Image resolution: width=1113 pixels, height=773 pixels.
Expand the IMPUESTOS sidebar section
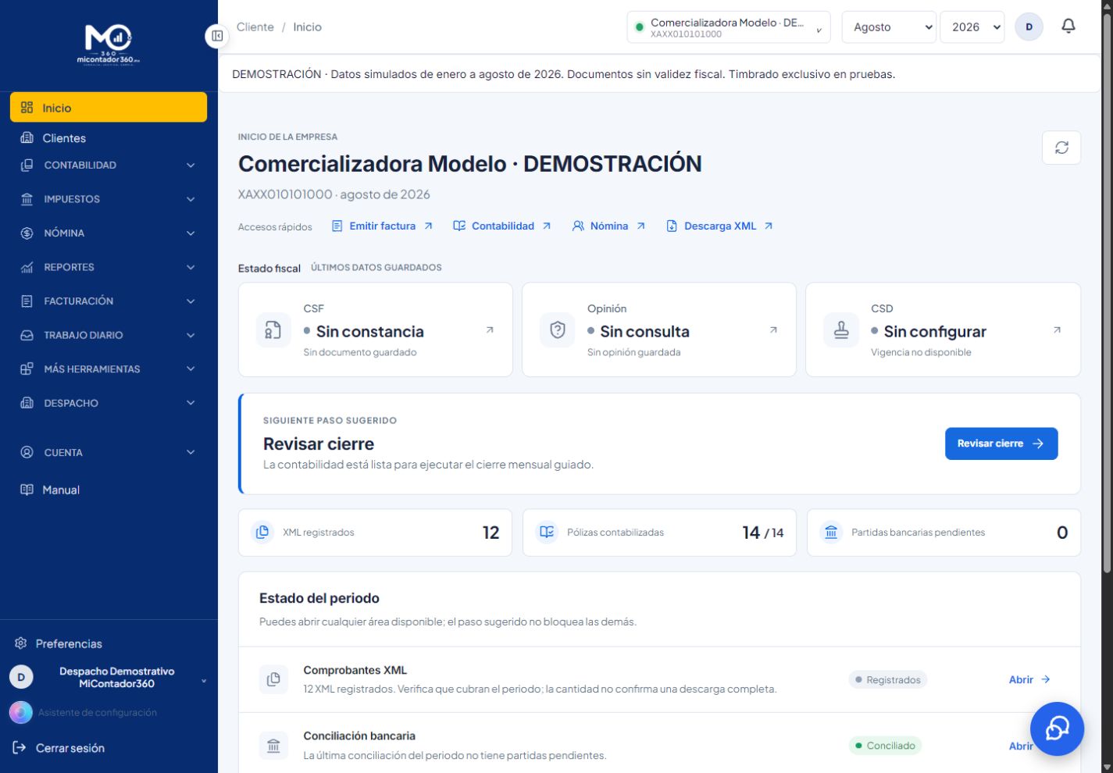[x=109, y=199]
